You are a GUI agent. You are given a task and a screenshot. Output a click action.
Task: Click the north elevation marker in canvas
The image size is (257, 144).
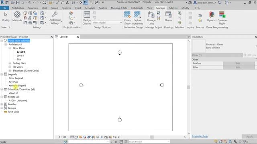[120, 53]
